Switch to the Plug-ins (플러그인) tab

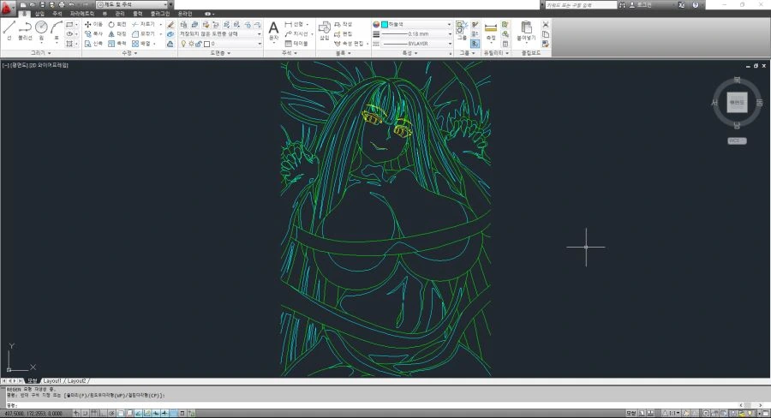(160, 14)
